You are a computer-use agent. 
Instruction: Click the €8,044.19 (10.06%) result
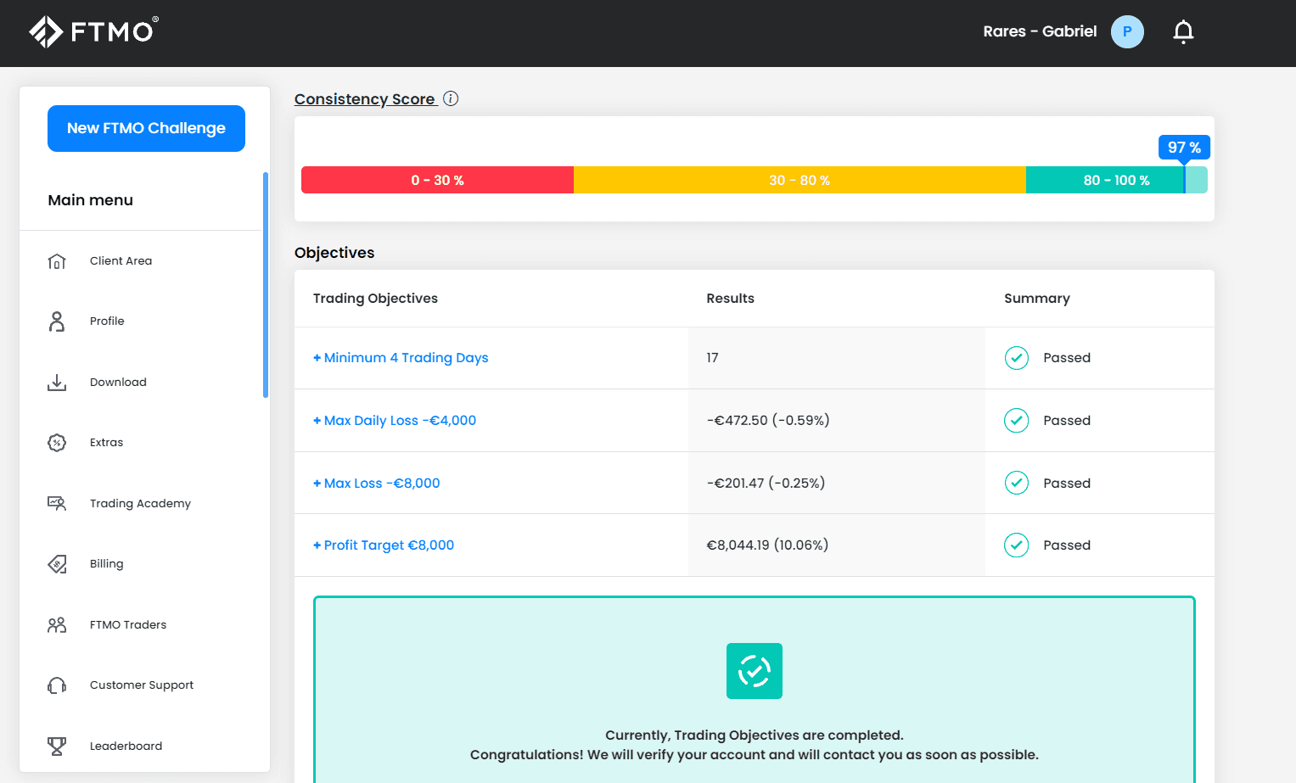click(x=767, y=545)
